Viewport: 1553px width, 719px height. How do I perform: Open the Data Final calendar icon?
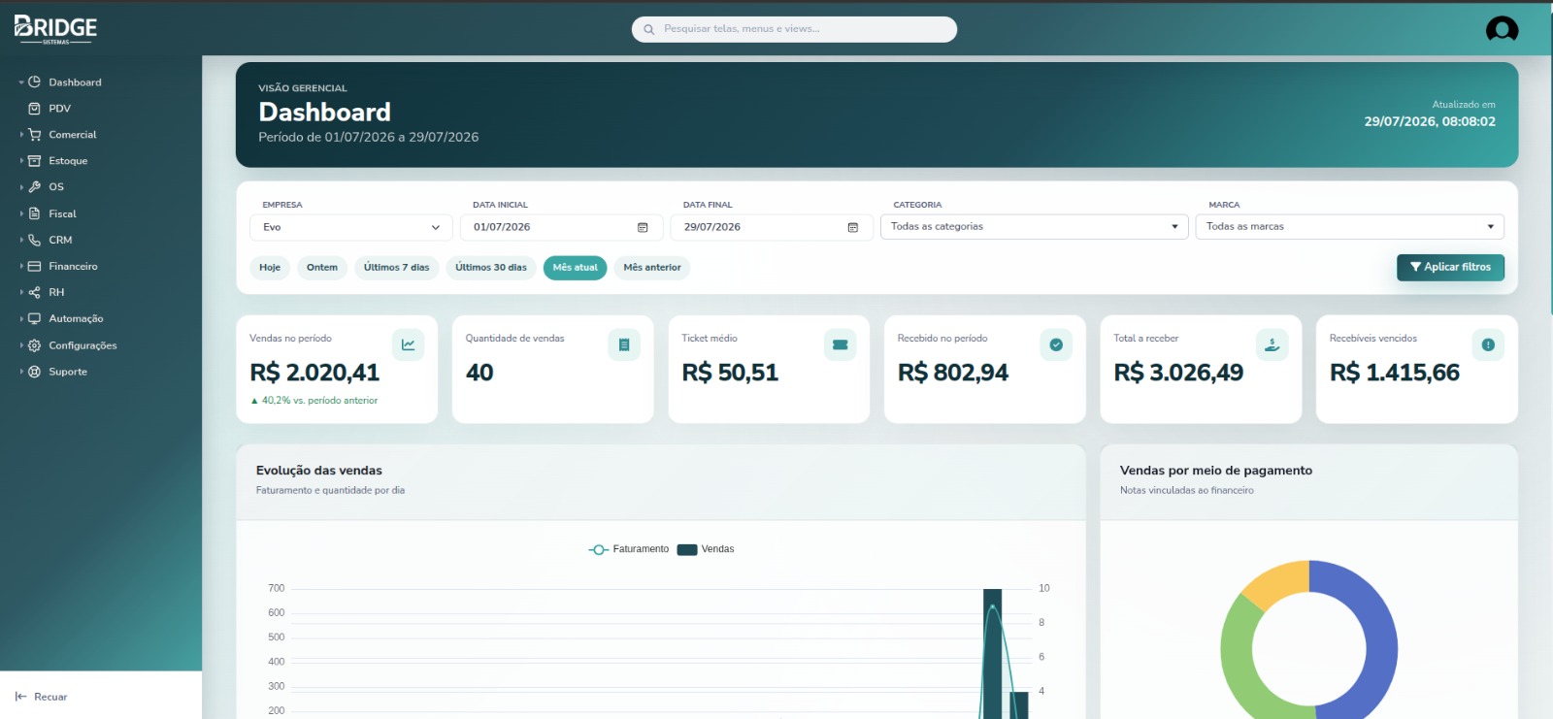pos(853,227)
